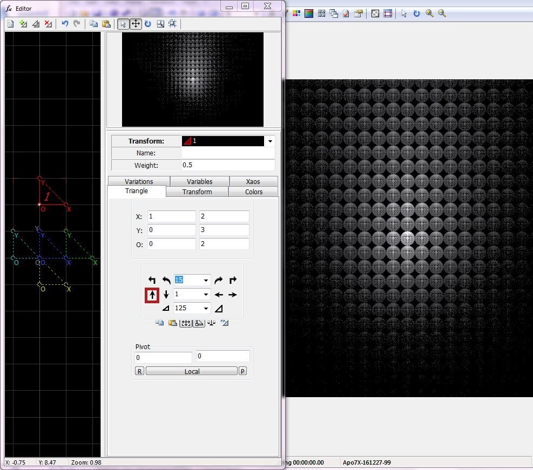Image resolution: width=533 pixels, height=470 pixels.
Task: Move triangle right with the right arrow
Action: [x=233, y=295]
